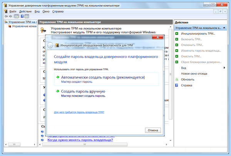Click help icon beside 'Когда нужно менять пароль'
231x156 pixels.
click(x=42, y=140)
